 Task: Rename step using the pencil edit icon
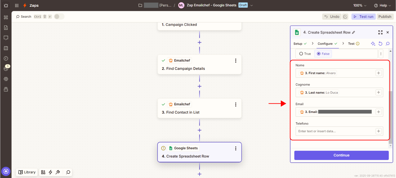[354, 32]
